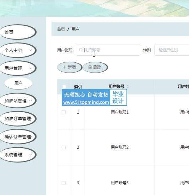Check the checkbox for row 2
The image size is (189, 195).
coord(64,148)
